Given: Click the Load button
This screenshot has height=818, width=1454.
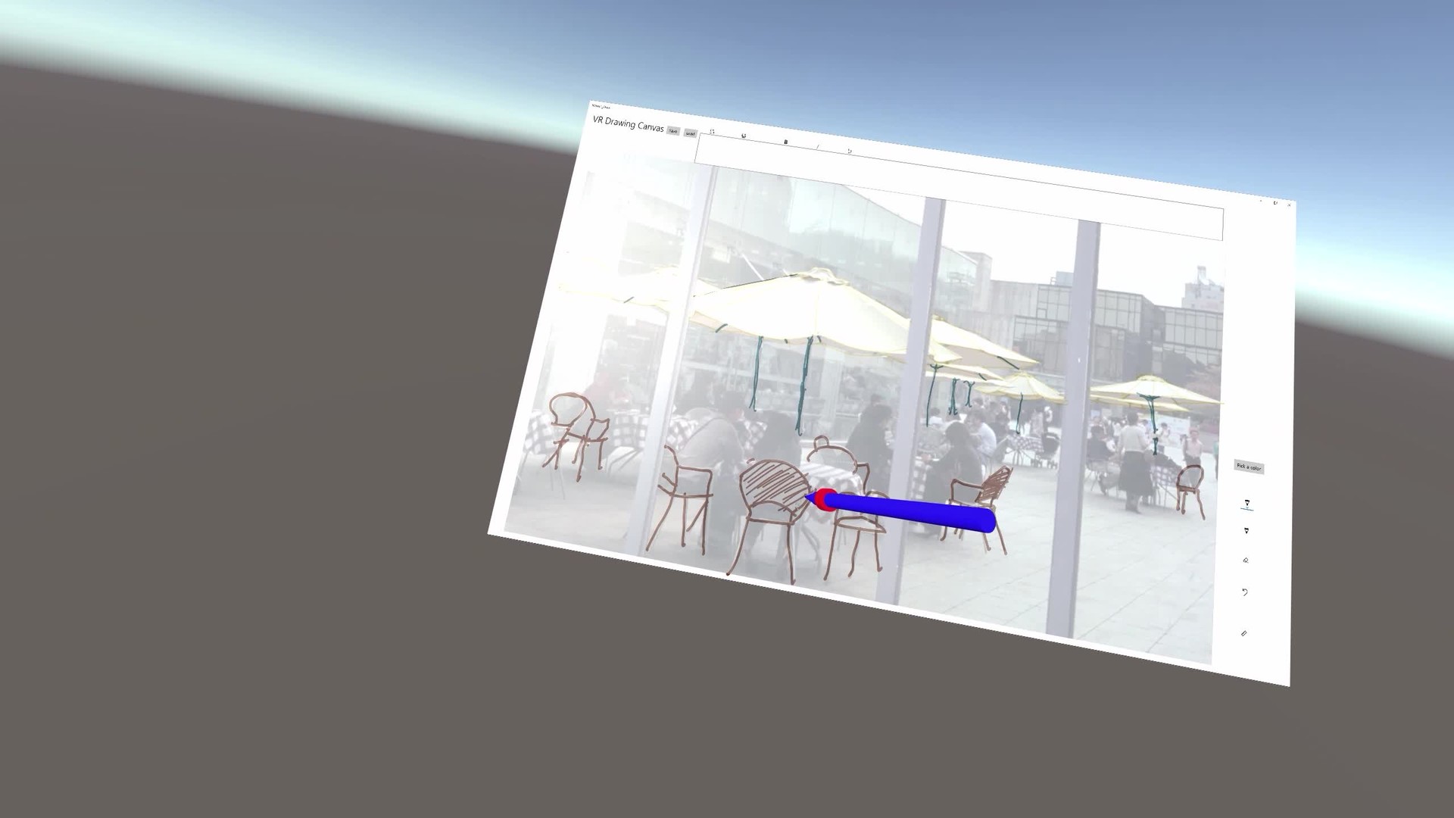Looking at the screenshot, I should point(690,133).
